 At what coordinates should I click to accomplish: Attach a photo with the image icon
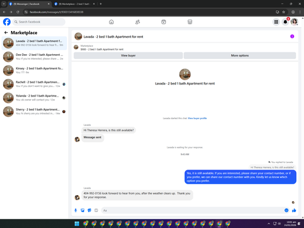point(83,210)
